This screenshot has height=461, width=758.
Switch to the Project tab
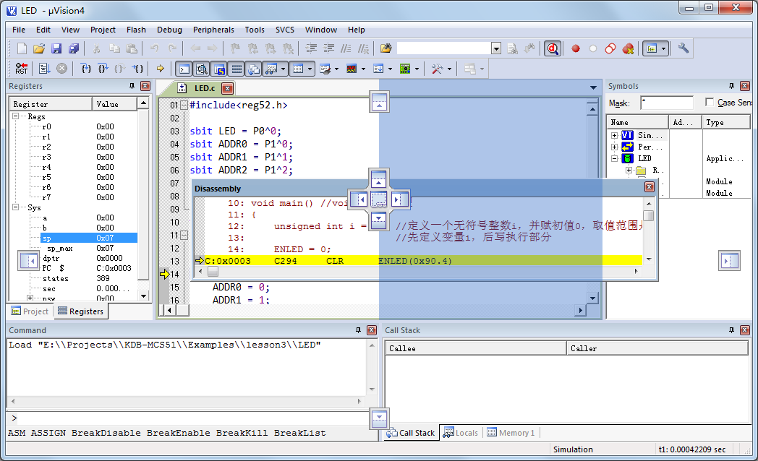pyautogui.click(x=30, y=311)
